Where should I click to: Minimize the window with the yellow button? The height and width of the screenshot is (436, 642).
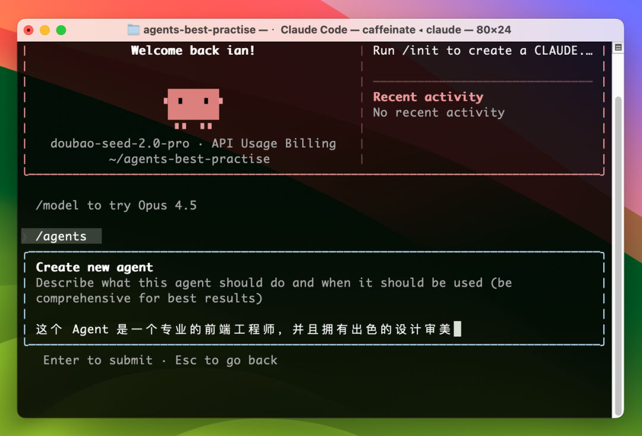pyautogui.click(x=45, y=30)
